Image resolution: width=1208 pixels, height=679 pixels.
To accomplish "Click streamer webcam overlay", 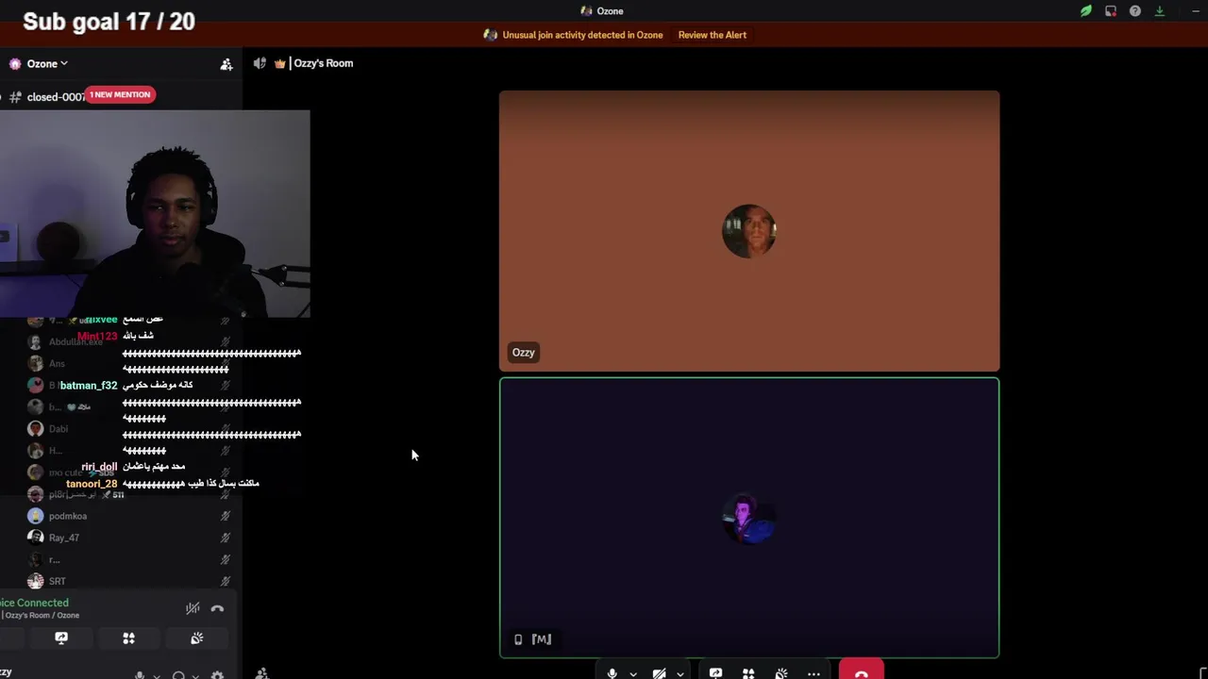I will click(155, 214).
